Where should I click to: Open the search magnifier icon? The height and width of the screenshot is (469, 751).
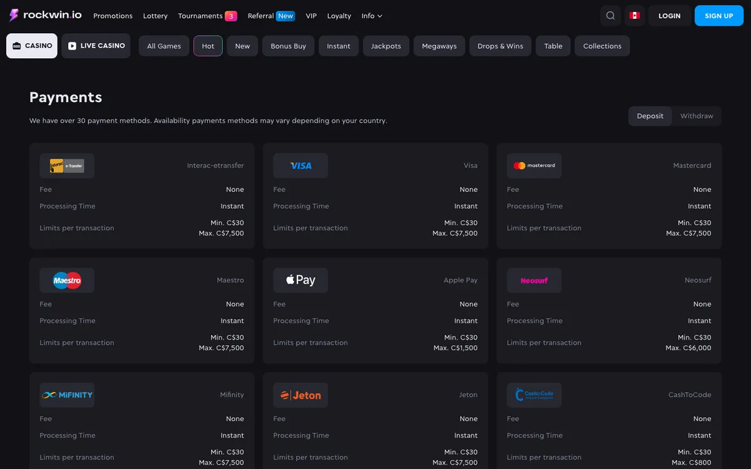click(x=610, y=16)
